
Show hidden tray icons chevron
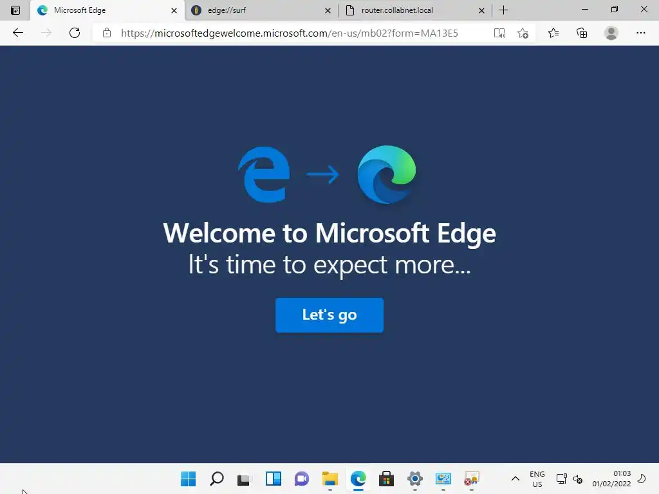tap(515, 479)
